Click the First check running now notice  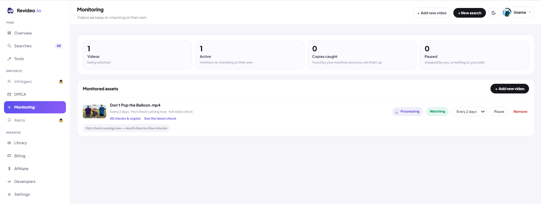pyautogui.click(x=126, y=128)
